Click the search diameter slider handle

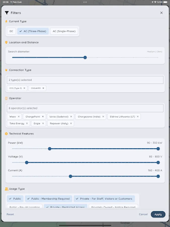[85, 58]
